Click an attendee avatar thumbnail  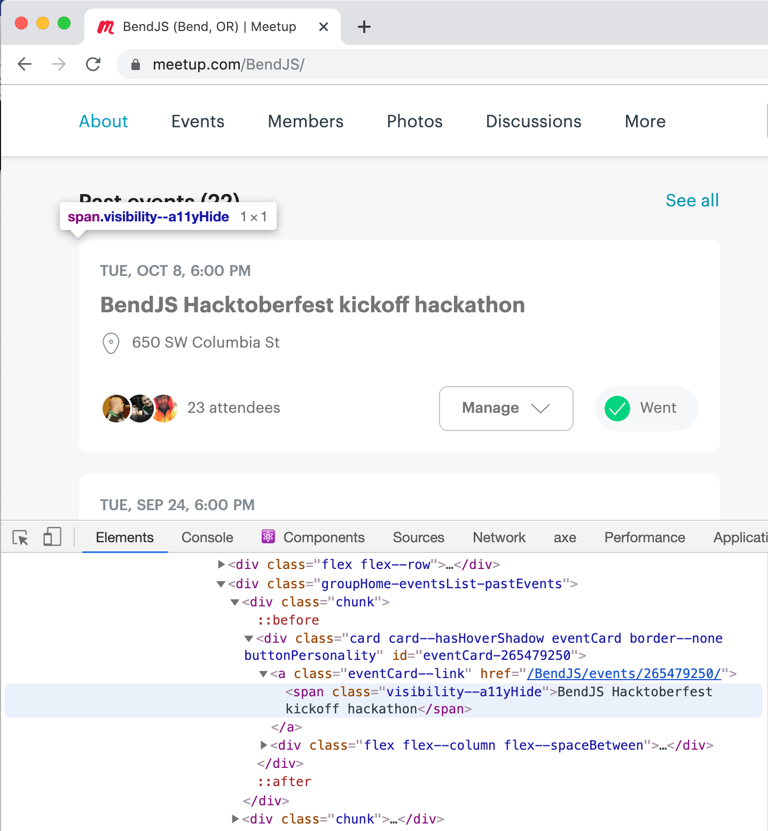(116, 408)
